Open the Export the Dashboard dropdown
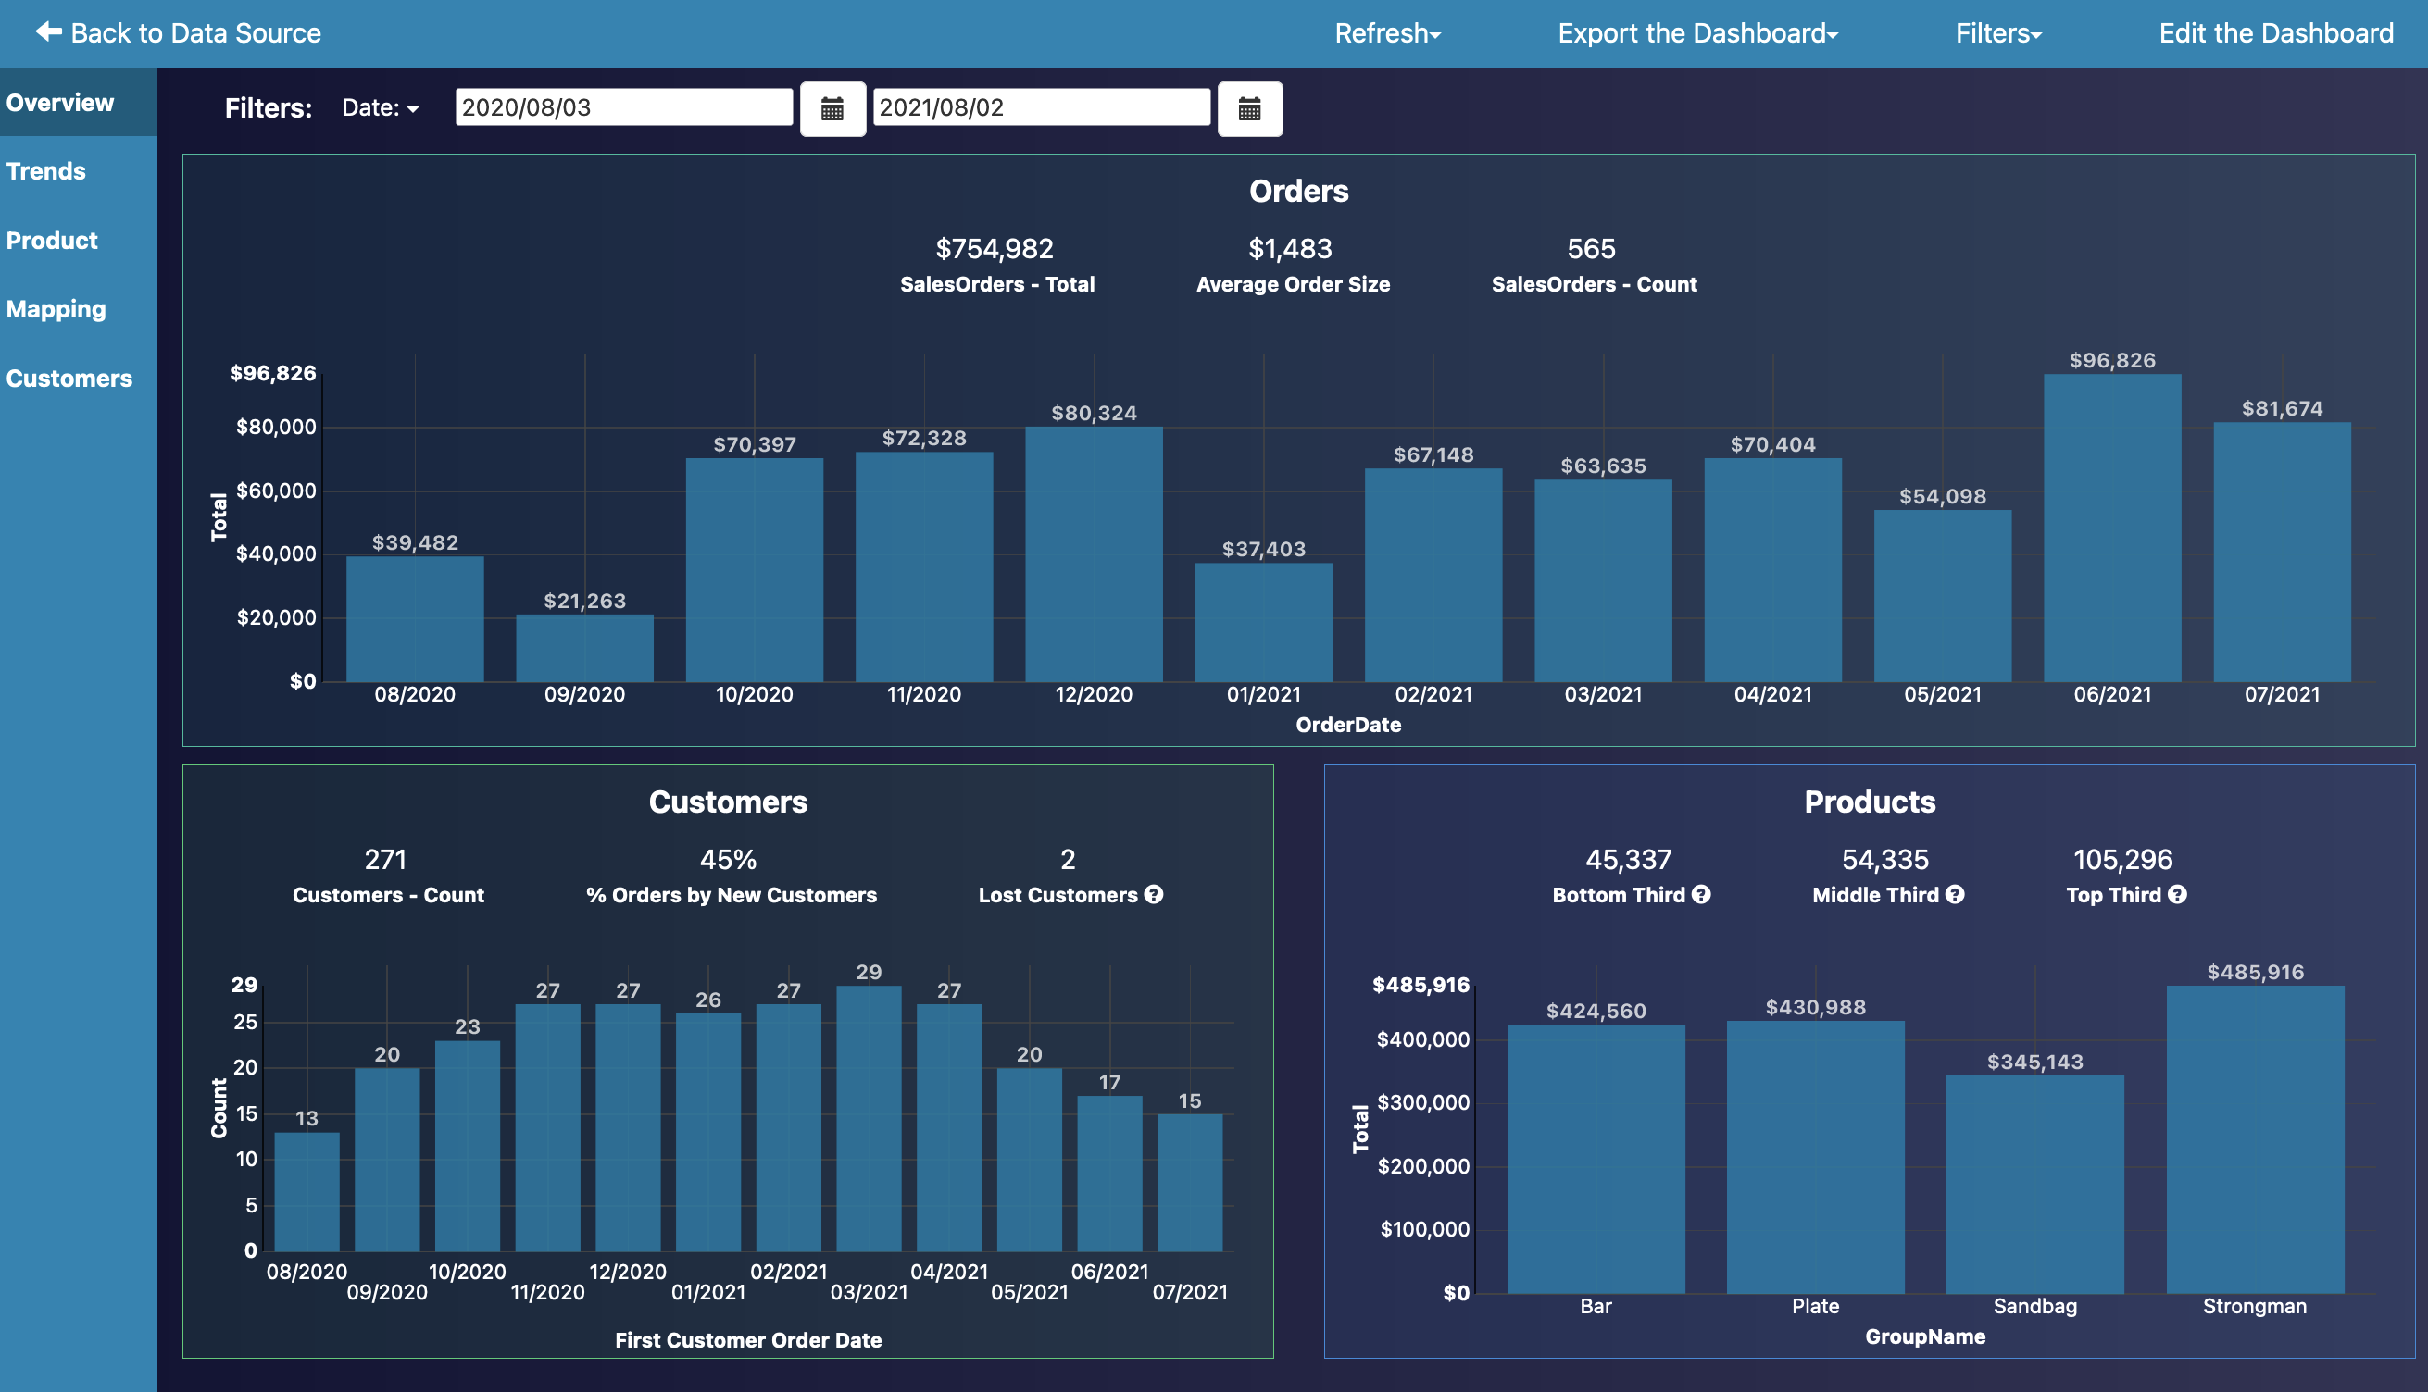The height and width of the screenshot is (1392, 2428). (x=1697, y=33)
